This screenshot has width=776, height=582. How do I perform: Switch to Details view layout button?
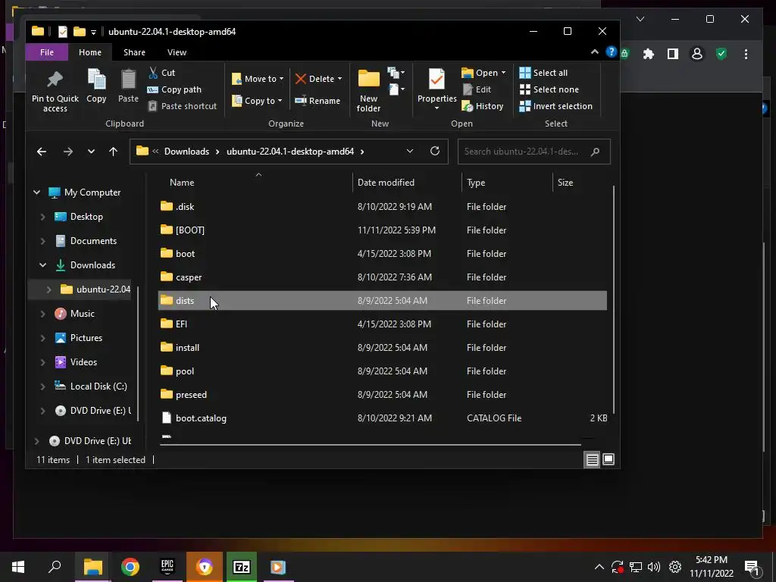(592, 460)
